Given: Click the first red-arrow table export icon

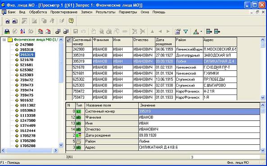Looking at the screenshot, I should [41, 32].
